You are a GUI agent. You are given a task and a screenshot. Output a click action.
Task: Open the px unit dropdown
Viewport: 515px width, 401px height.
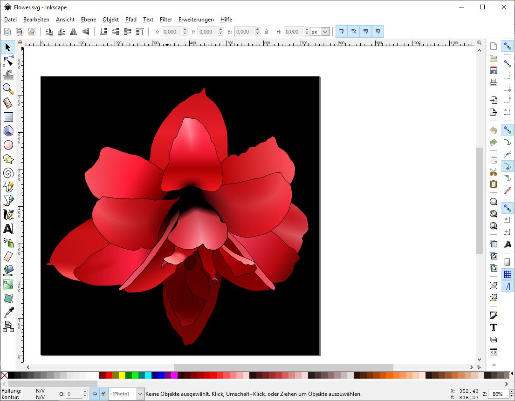tap(325, 32)
